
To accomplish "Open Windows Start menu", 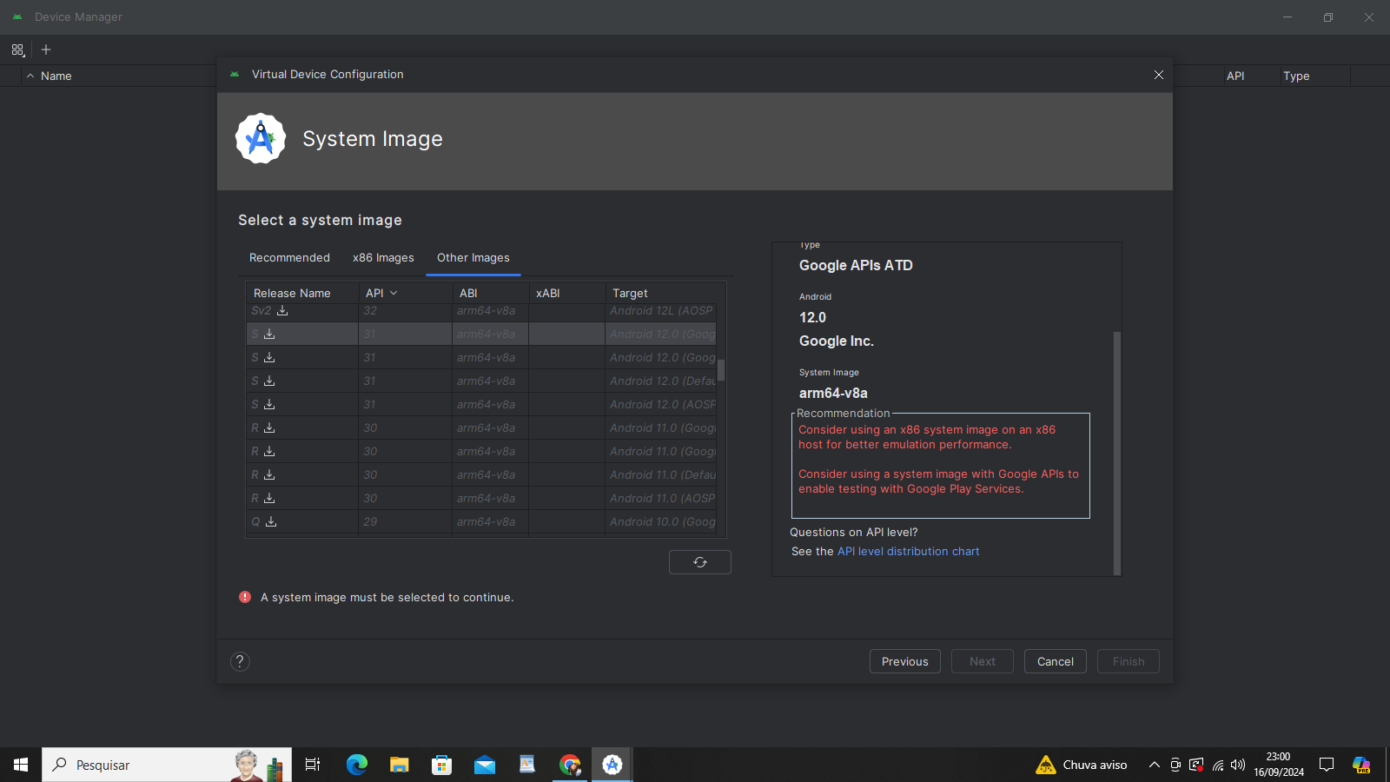I will point(21,765).
